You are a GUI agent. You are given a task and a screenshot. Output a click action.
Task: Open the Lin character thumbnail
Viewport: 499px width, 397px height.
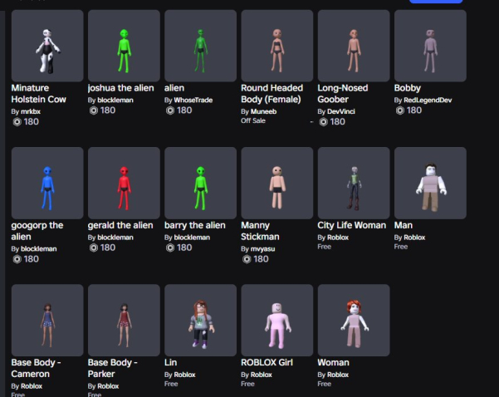tap(200, 321)
